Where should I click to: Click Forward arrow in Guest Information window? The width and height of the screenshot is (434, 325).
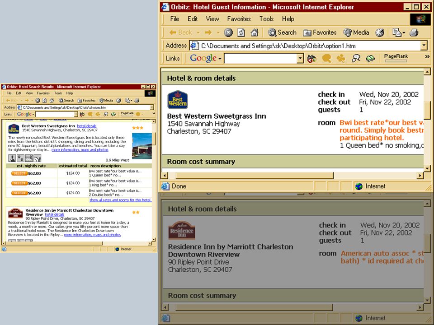(208, 32)
